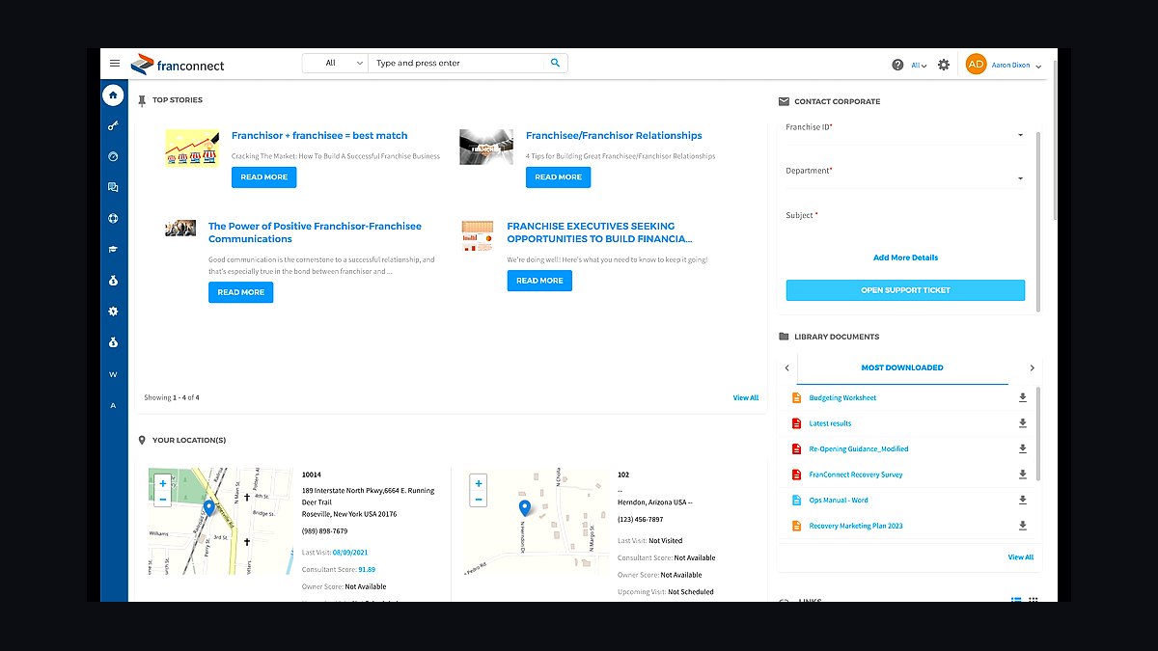
Task: Click Add More Details link
Action: point(905,258)
